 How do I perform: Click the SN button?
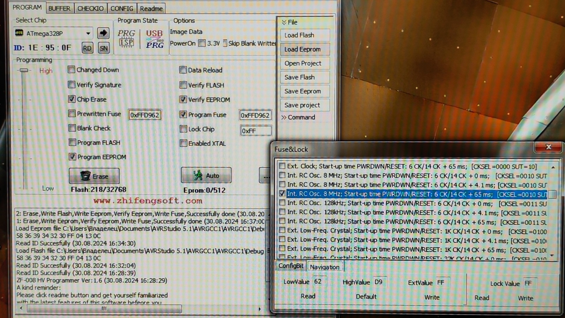[x=104, y=48]
